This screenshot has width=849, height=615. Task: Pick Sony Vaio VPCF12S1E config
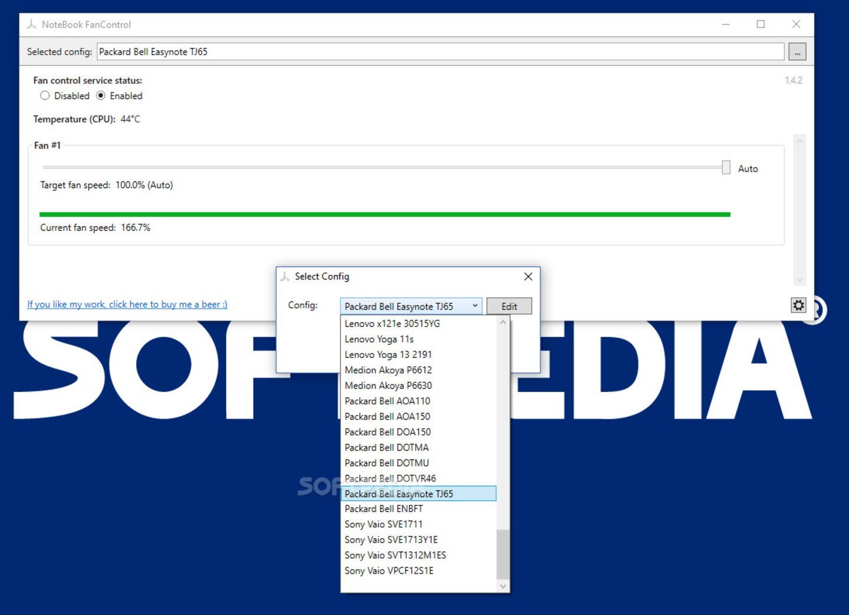(419, 571)
